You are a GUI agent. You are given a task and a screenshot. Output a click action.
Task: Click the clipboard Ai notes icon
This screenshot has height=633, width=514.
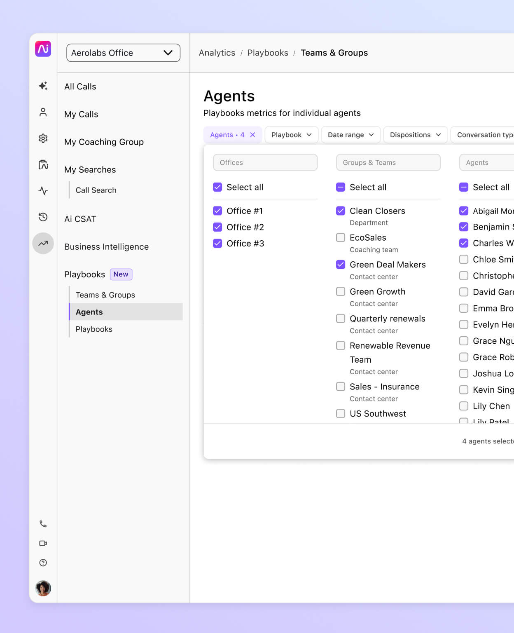click(x=43, y=165)
